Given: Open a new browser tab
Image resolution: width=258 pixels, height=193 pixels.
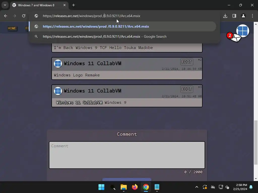Looking at the screenshot, I should [74, 5].
